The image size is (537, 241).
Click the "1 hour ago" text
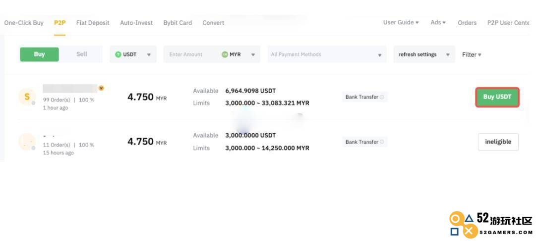click(56, 108)
